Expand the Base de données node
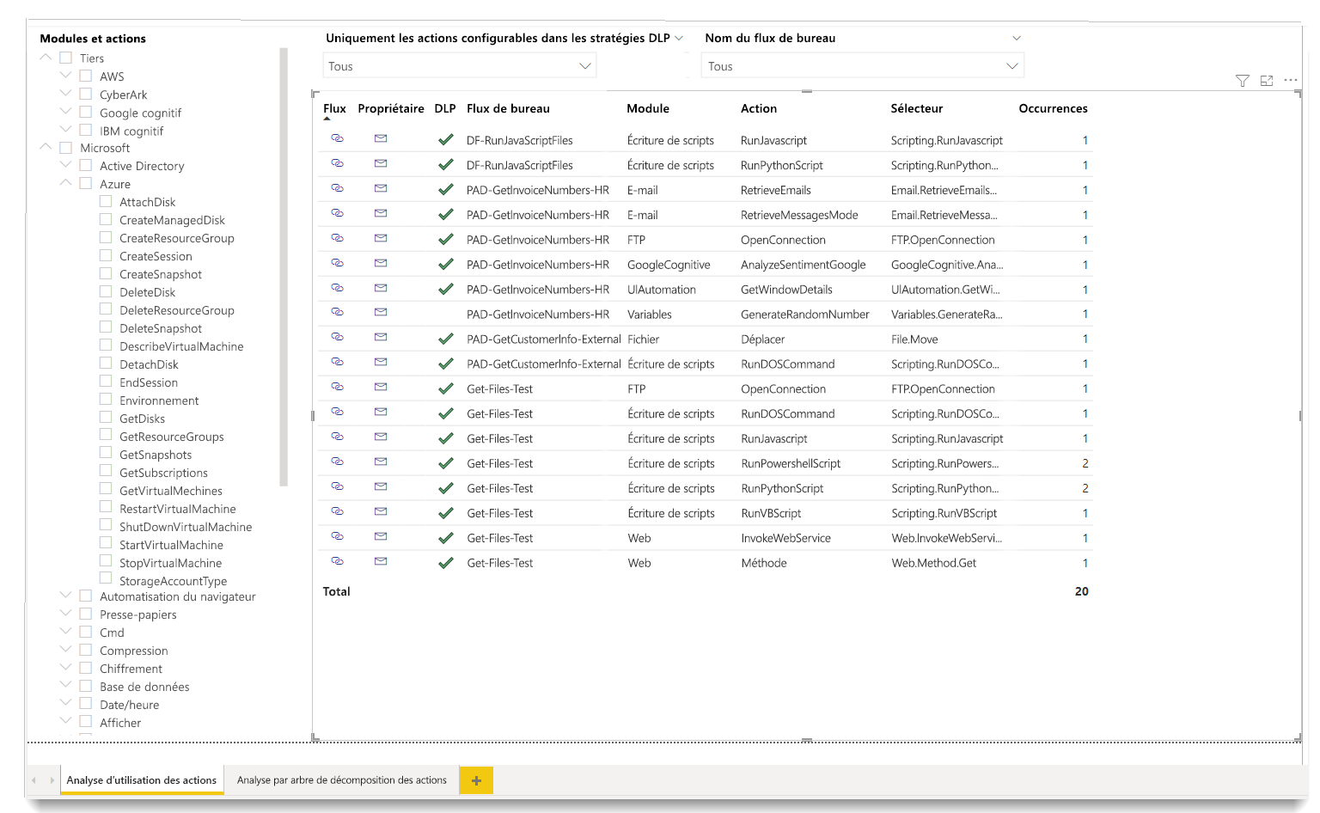 tap(65, 686)
